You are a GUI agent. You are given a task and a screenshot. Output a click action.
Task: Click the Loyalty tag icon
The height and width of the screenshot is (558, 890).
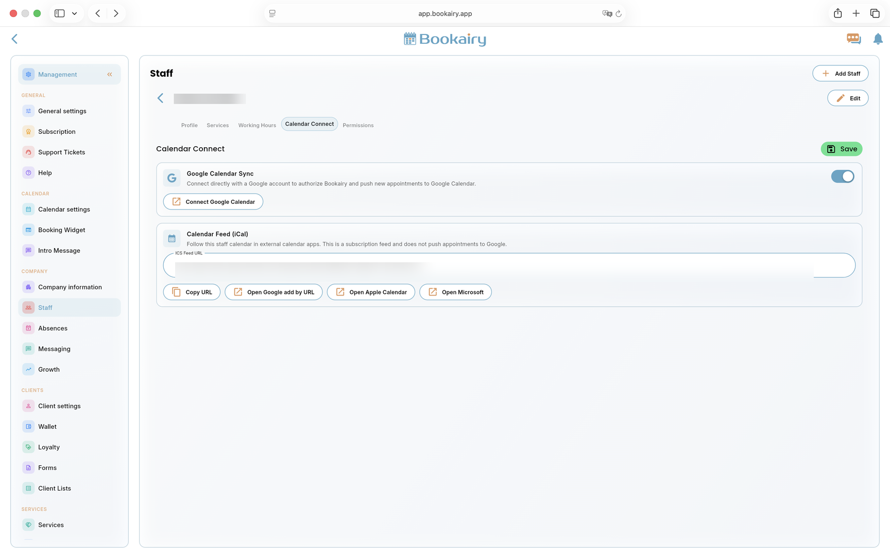[28, 447]
